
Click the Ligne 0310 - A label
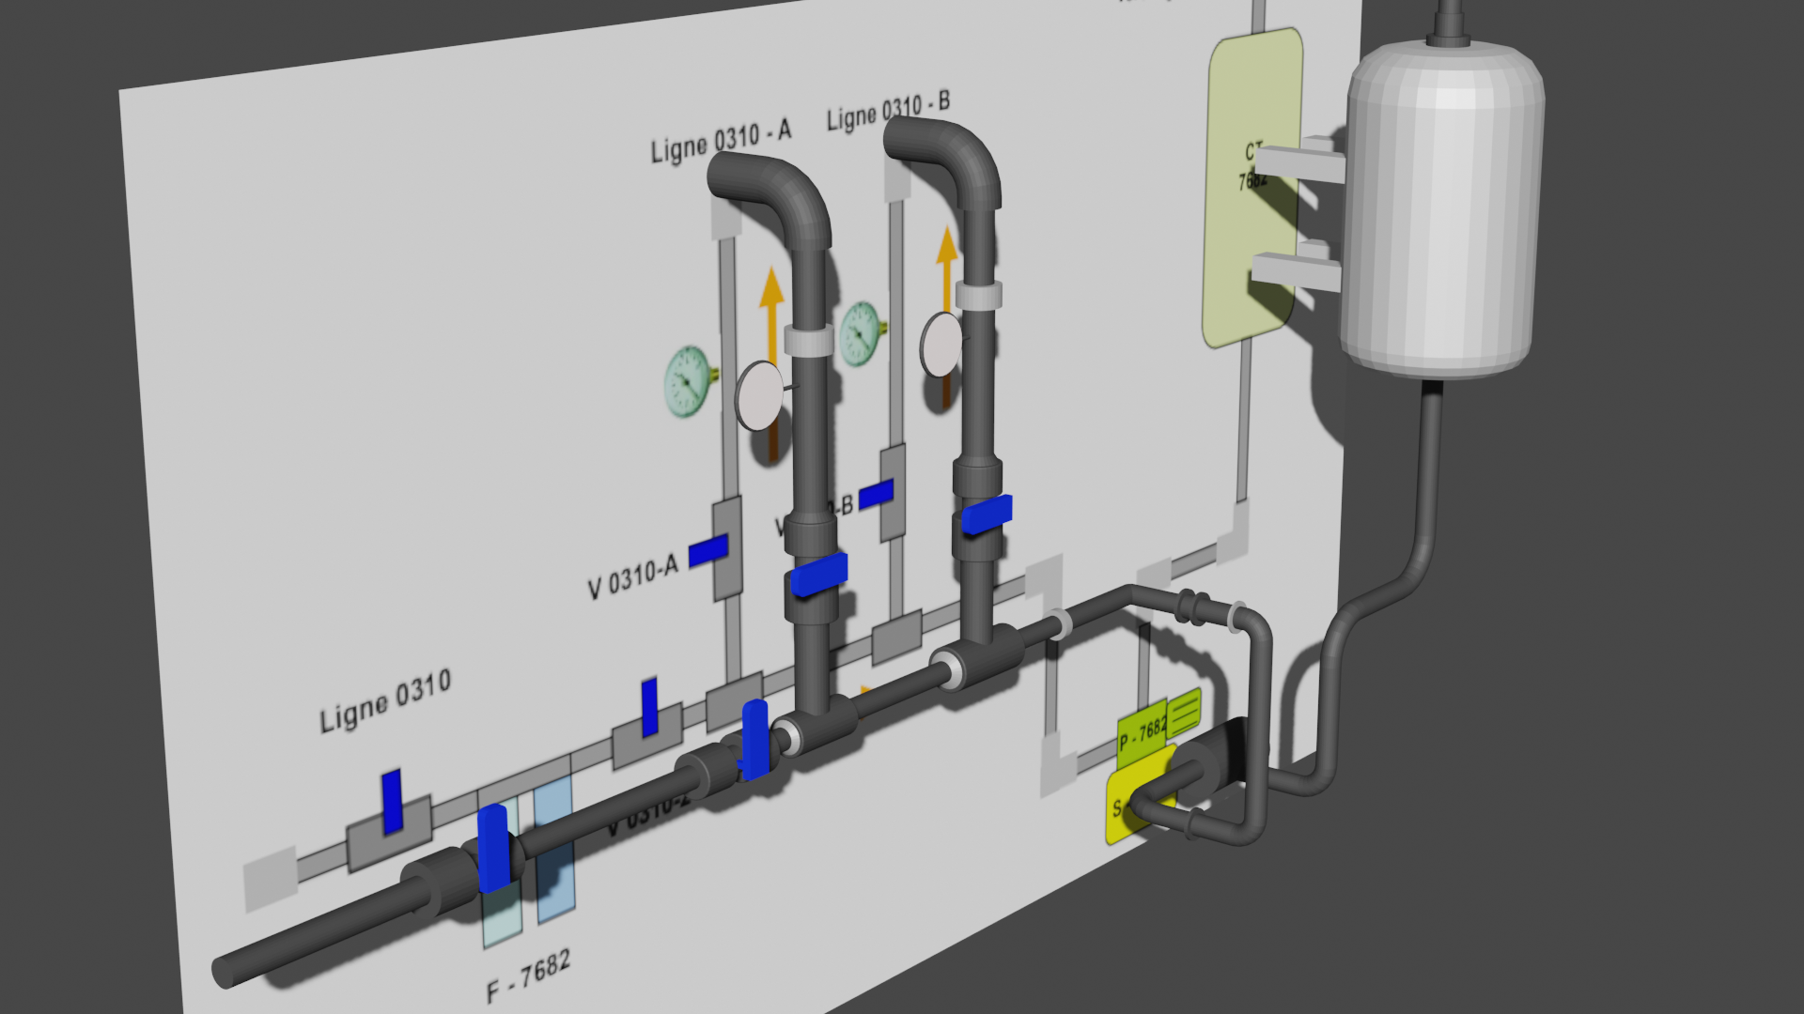click(x=721, y=141)
